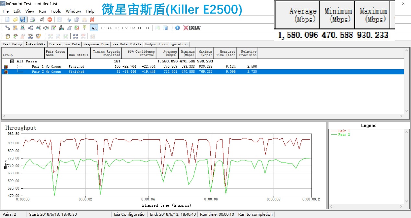
Task: Switch to the Transaction Rate tab
Action: click(64, 44)
